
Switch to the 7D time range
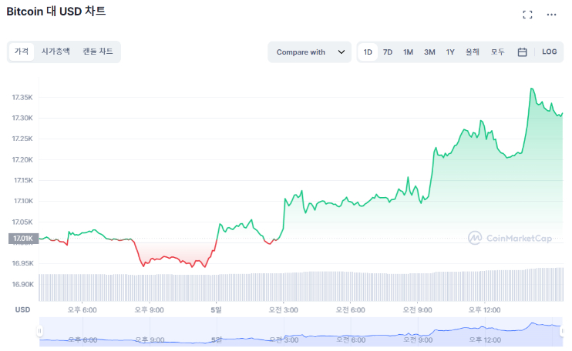tap(388, 52)
